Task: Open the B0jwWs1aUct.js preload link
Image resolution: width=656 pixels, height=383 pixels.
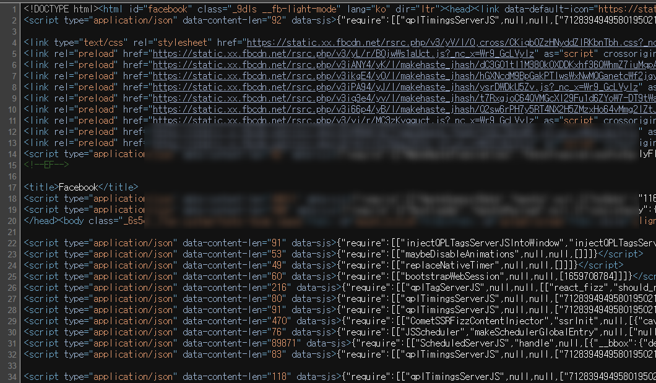Action: [x=343, y=53]
